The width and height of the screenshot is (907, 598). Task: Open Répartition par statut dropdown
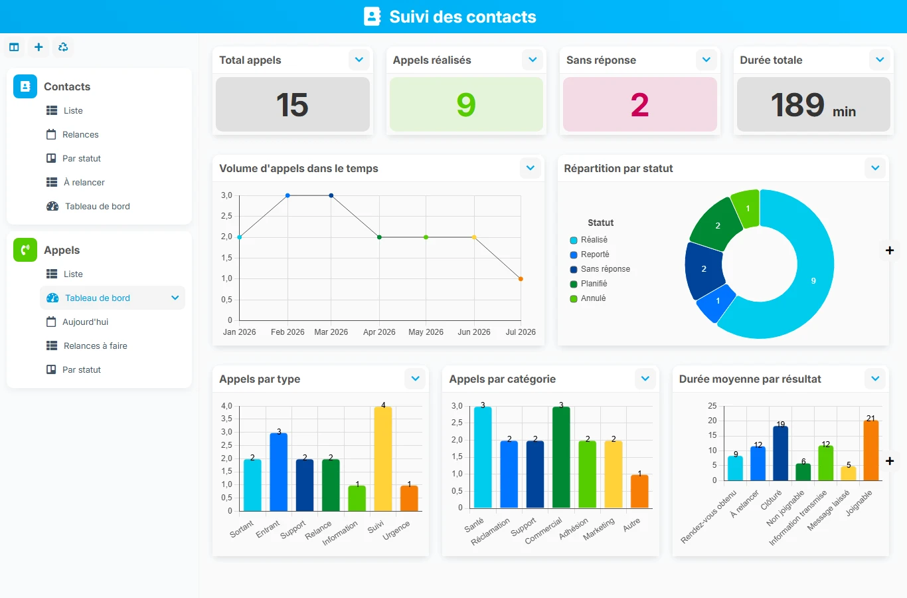875,168
